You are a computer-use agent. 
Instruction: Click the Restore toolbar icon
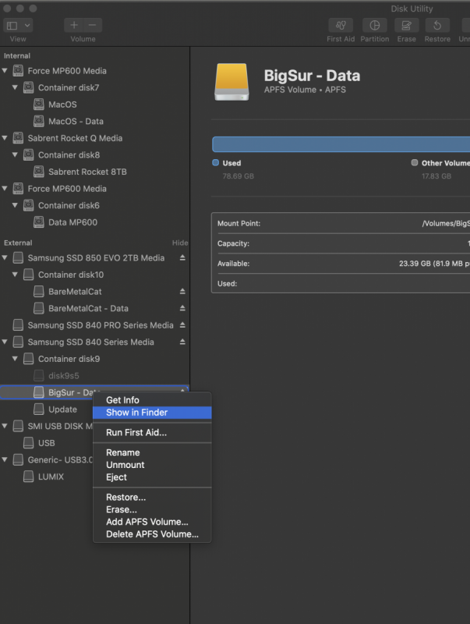437,26
